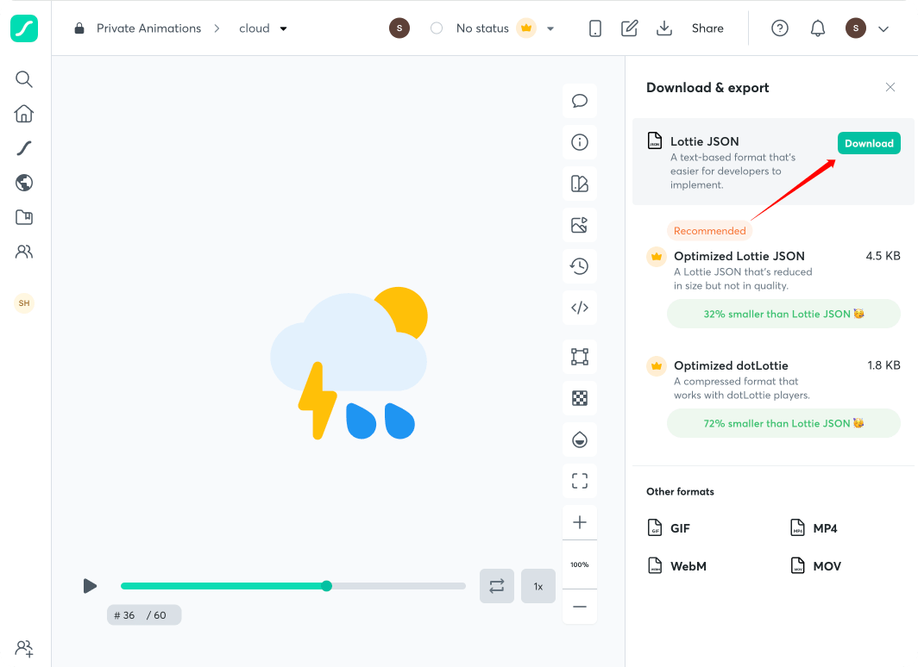Toggle loop playback button
The image size is (918, 667).
coord(497,586)
